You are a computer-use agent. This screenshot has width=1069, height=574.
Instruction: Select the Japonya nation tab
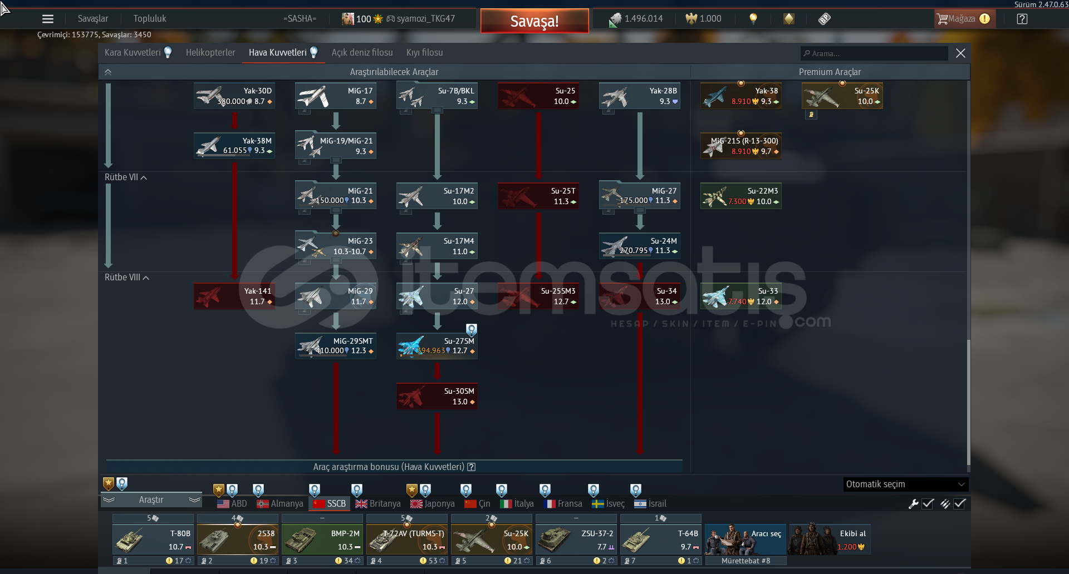(x=433, y=504)
